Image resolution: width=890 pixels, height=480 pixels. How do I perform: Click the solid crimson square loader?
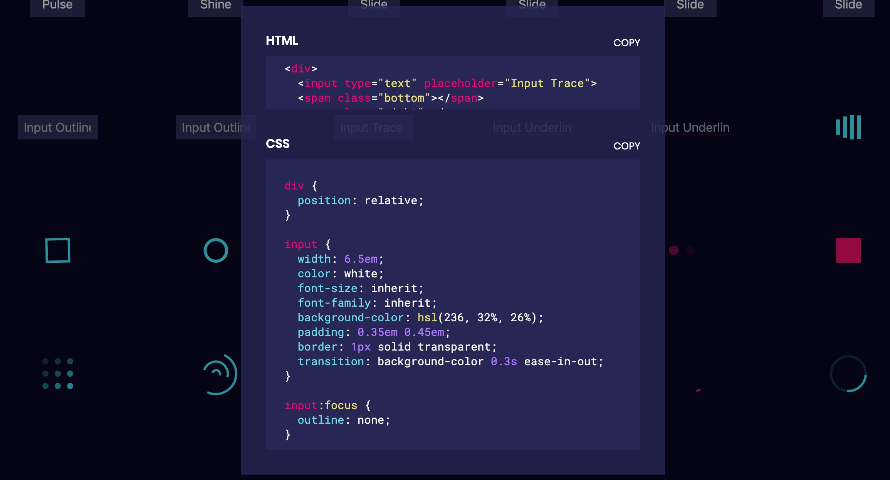[x=848, y=250]
